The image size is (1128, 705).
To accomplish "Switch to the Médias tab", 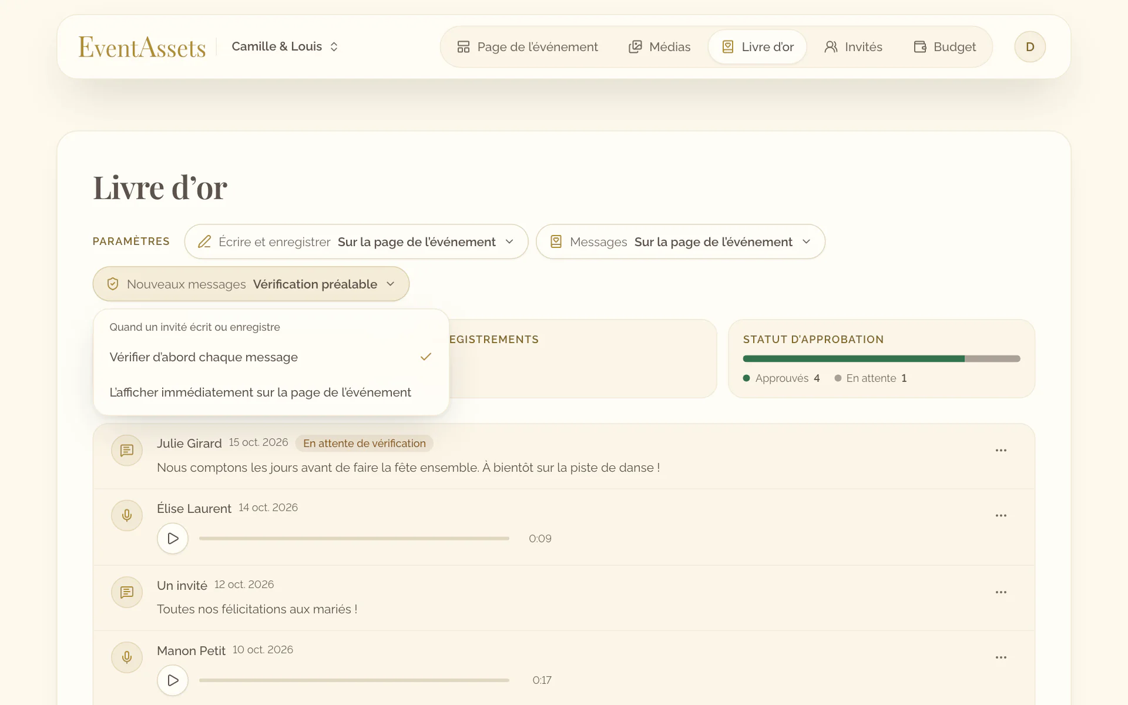I will 659,47.
